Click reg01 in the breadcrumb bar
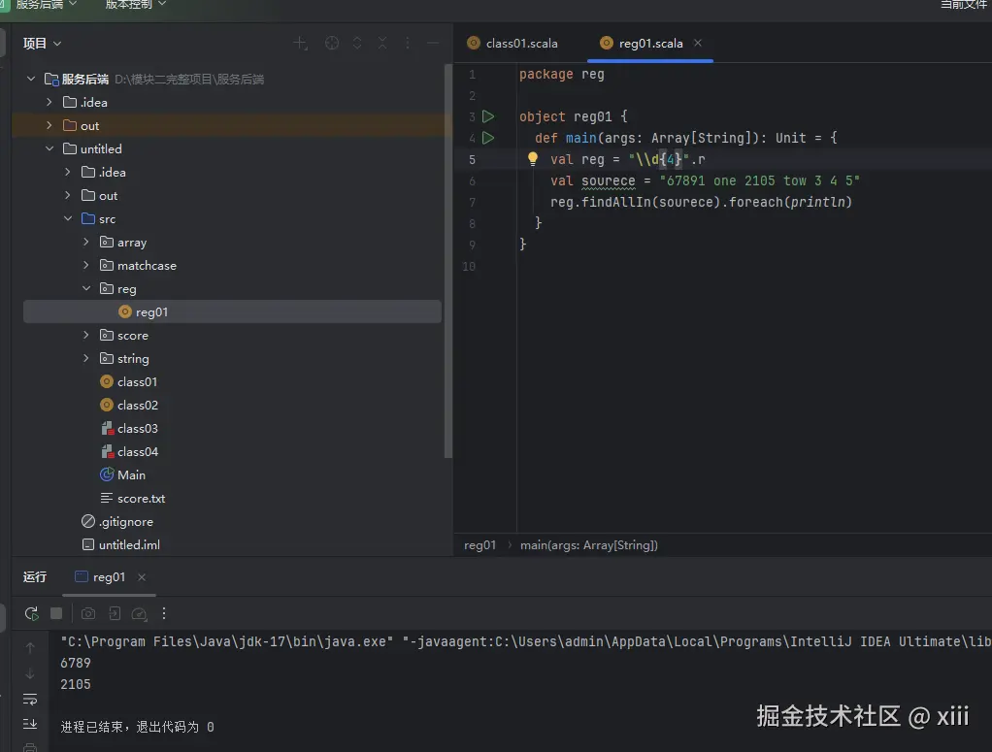Screen dimensions: 992x752 479,545
